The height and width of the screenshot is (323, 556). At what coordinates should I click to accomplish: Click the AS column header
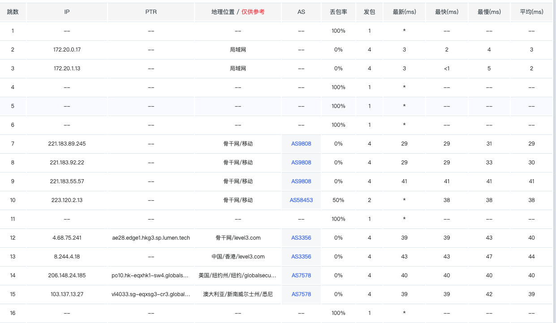pos(301,12)
